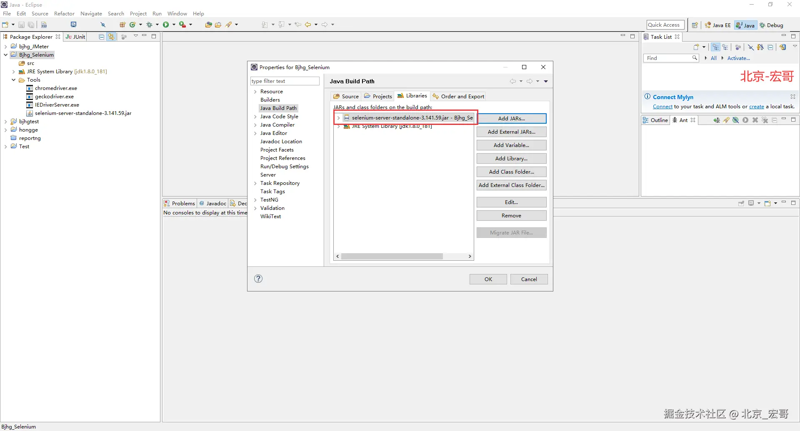Click the type filter text field
800x431 pixels.
tap(285, 81)
